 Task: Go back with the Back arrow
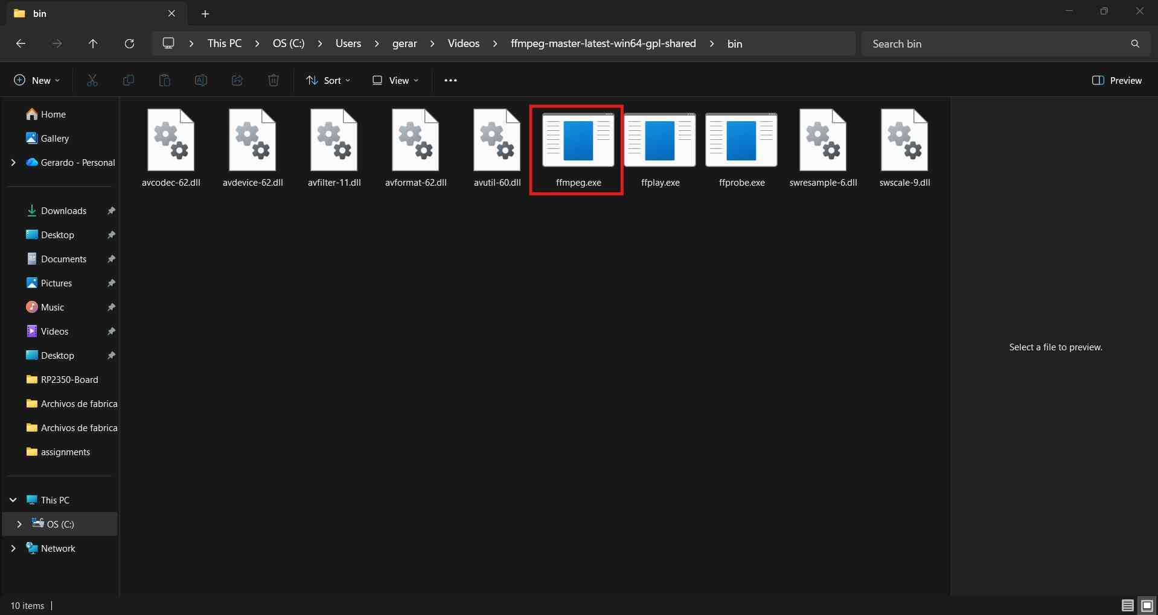tap(21, 43)
